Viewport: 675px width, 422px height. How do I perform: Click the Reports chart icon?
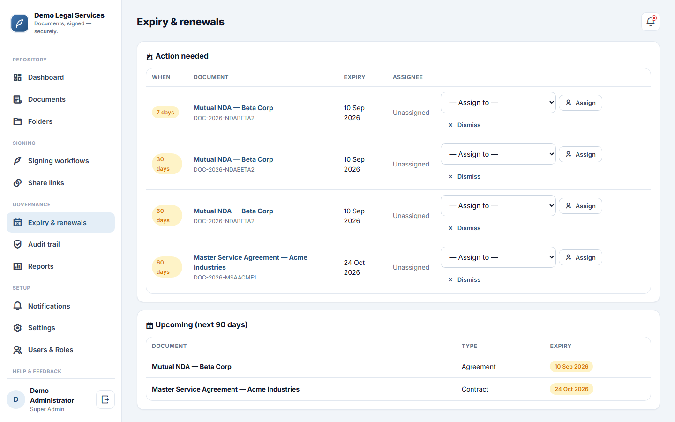pos(18,266)
